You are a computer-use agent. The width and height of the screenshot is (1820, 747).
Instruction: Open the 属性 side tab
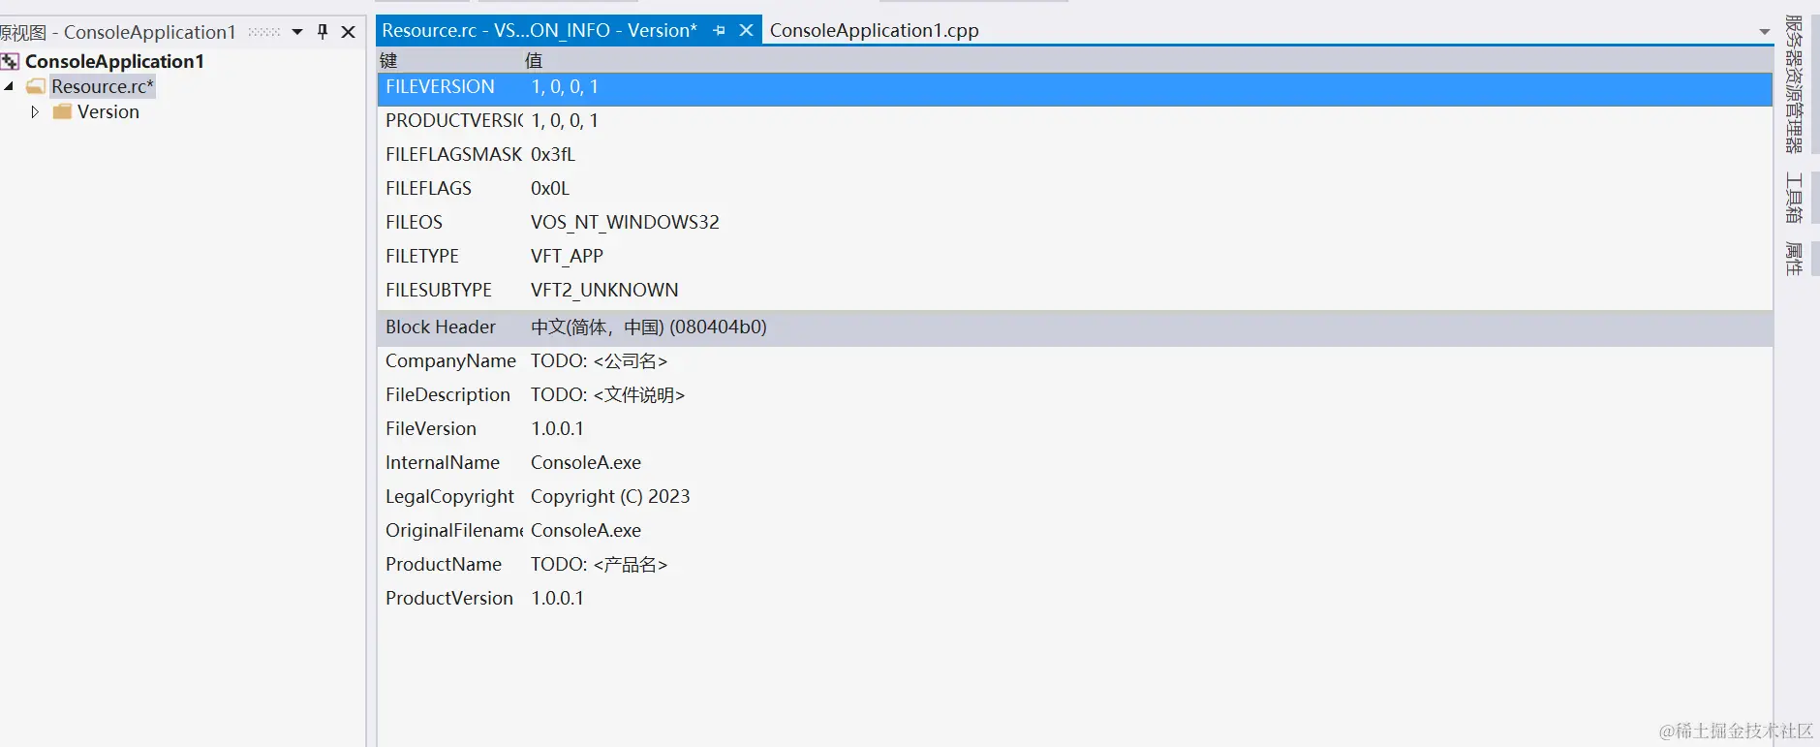point(1794,259)
